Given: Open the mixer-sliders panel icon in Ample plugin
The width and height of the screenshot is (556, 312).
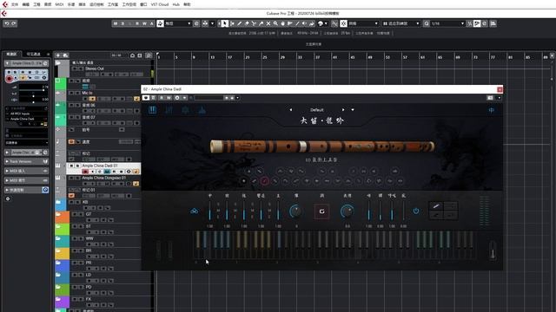Looking at the screenshot, I should 169,110.
